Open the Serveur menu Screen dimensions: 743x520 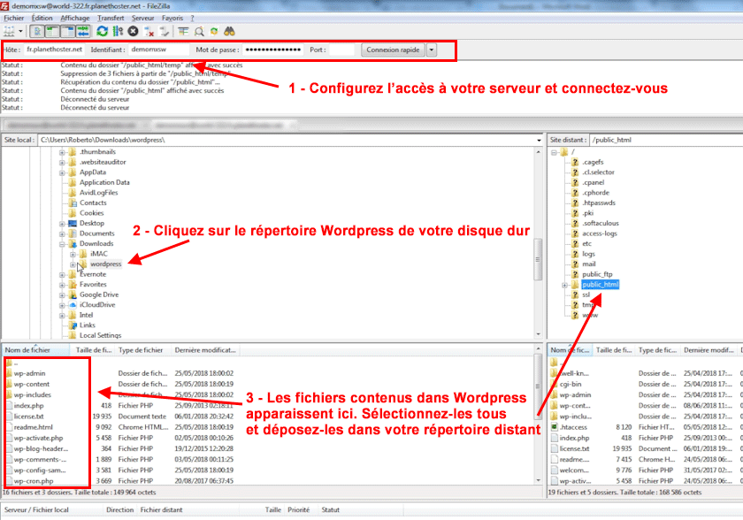[142, 18]
